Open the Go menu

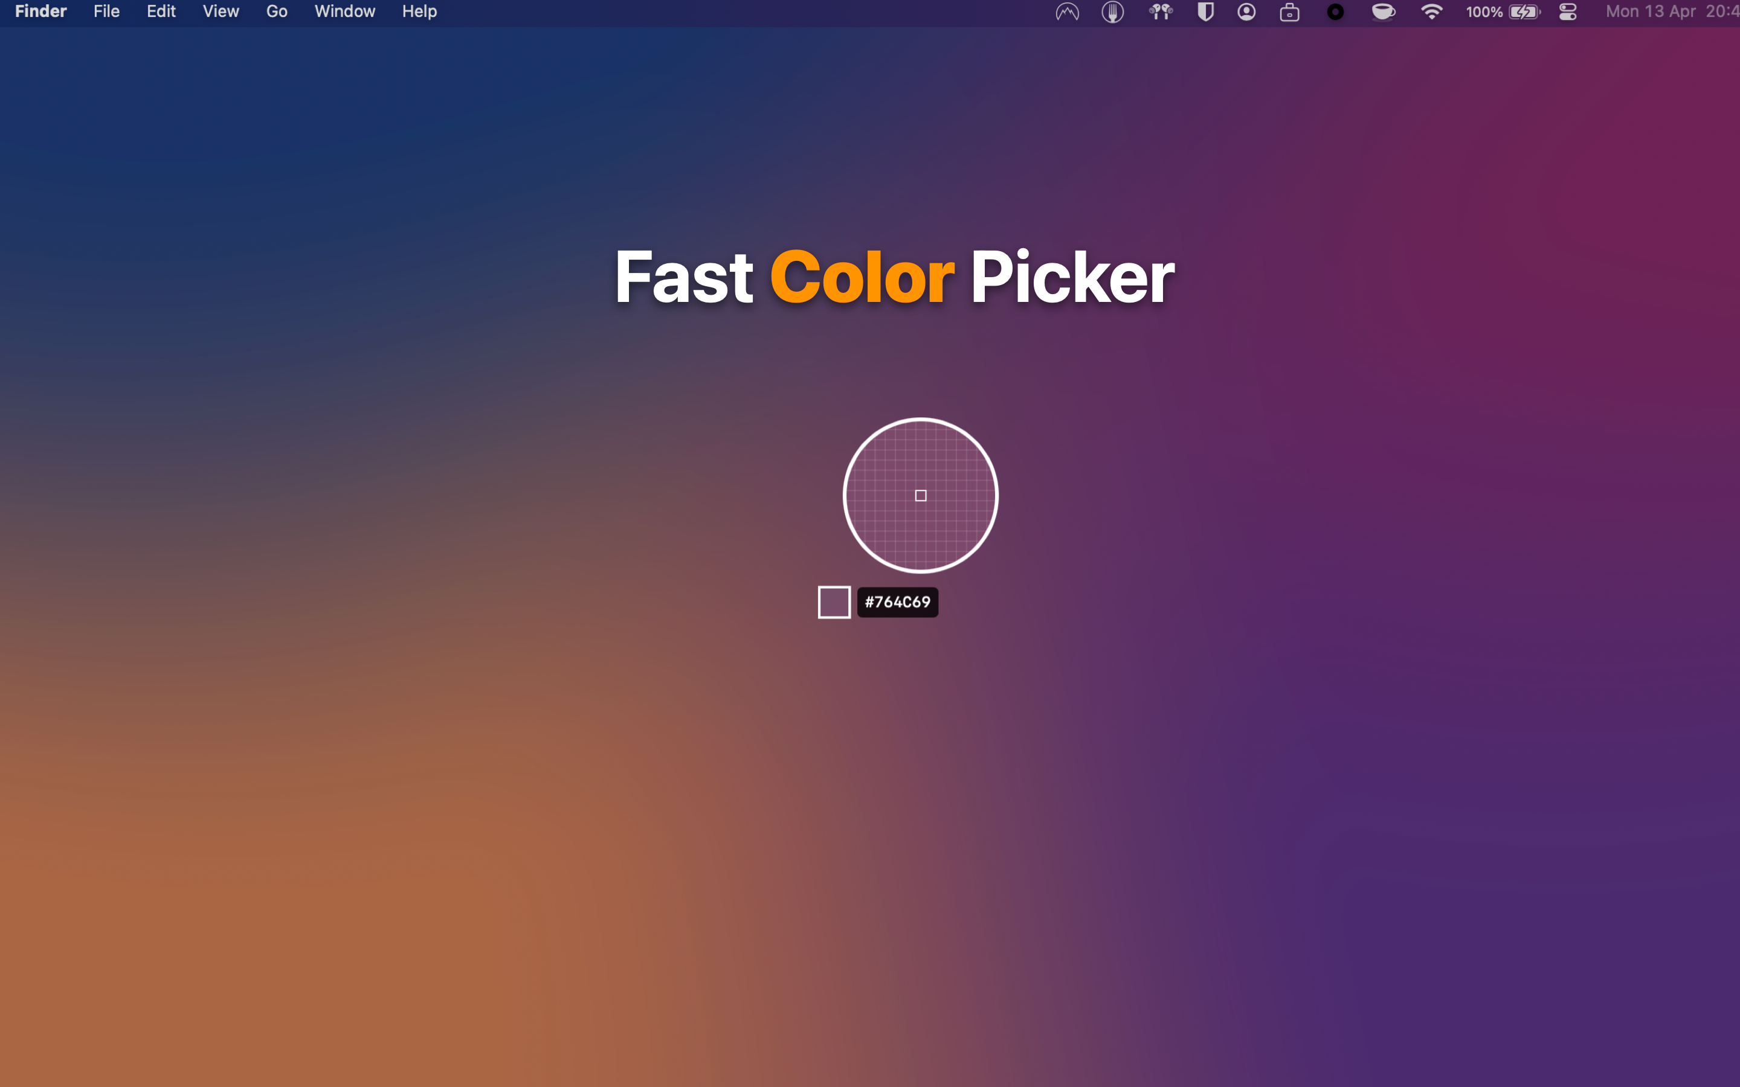coord(276,11)
